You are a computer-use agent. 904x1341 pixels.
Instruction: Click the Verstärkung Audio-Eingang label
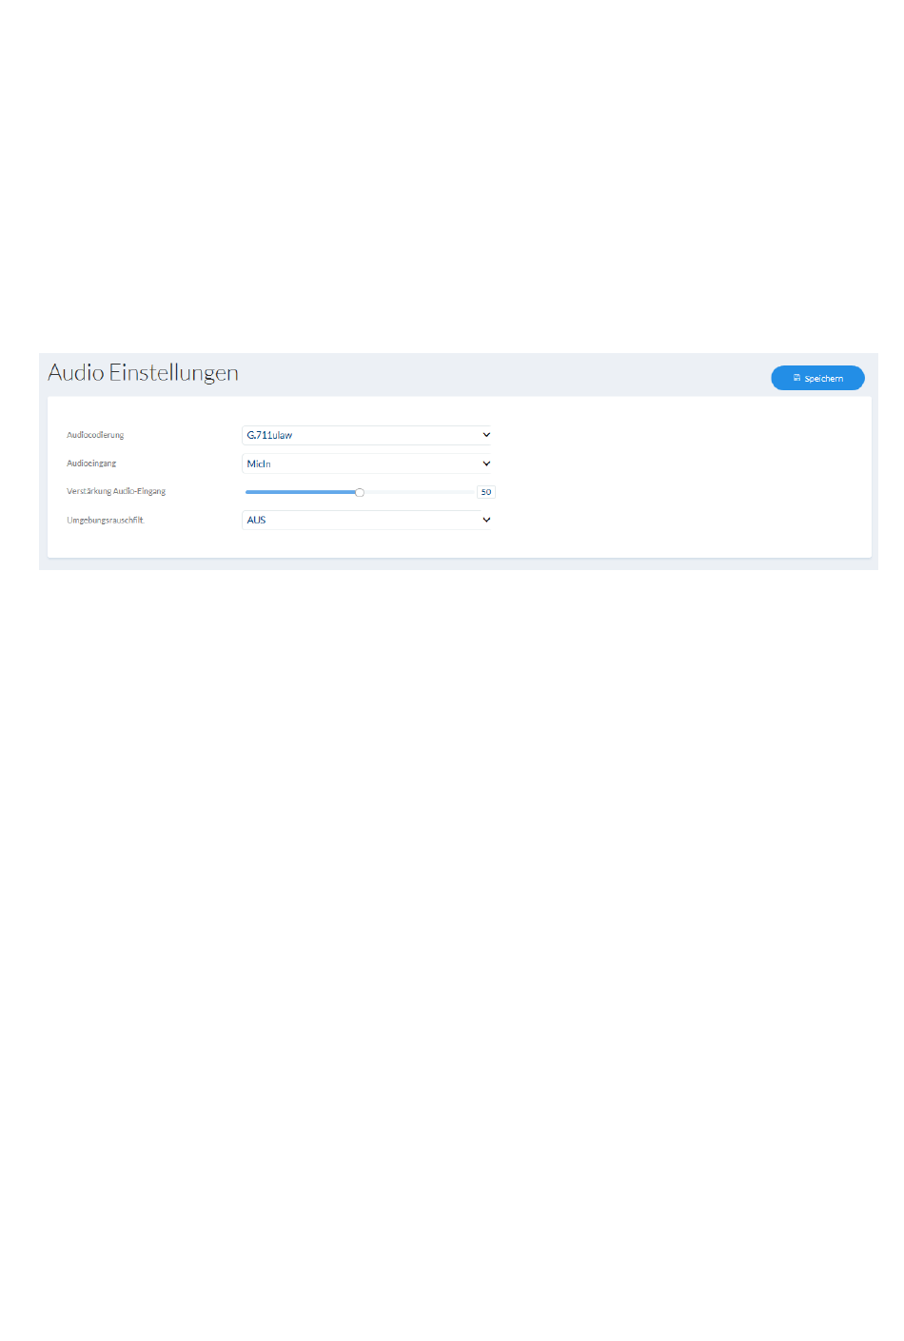pos(116,492)
